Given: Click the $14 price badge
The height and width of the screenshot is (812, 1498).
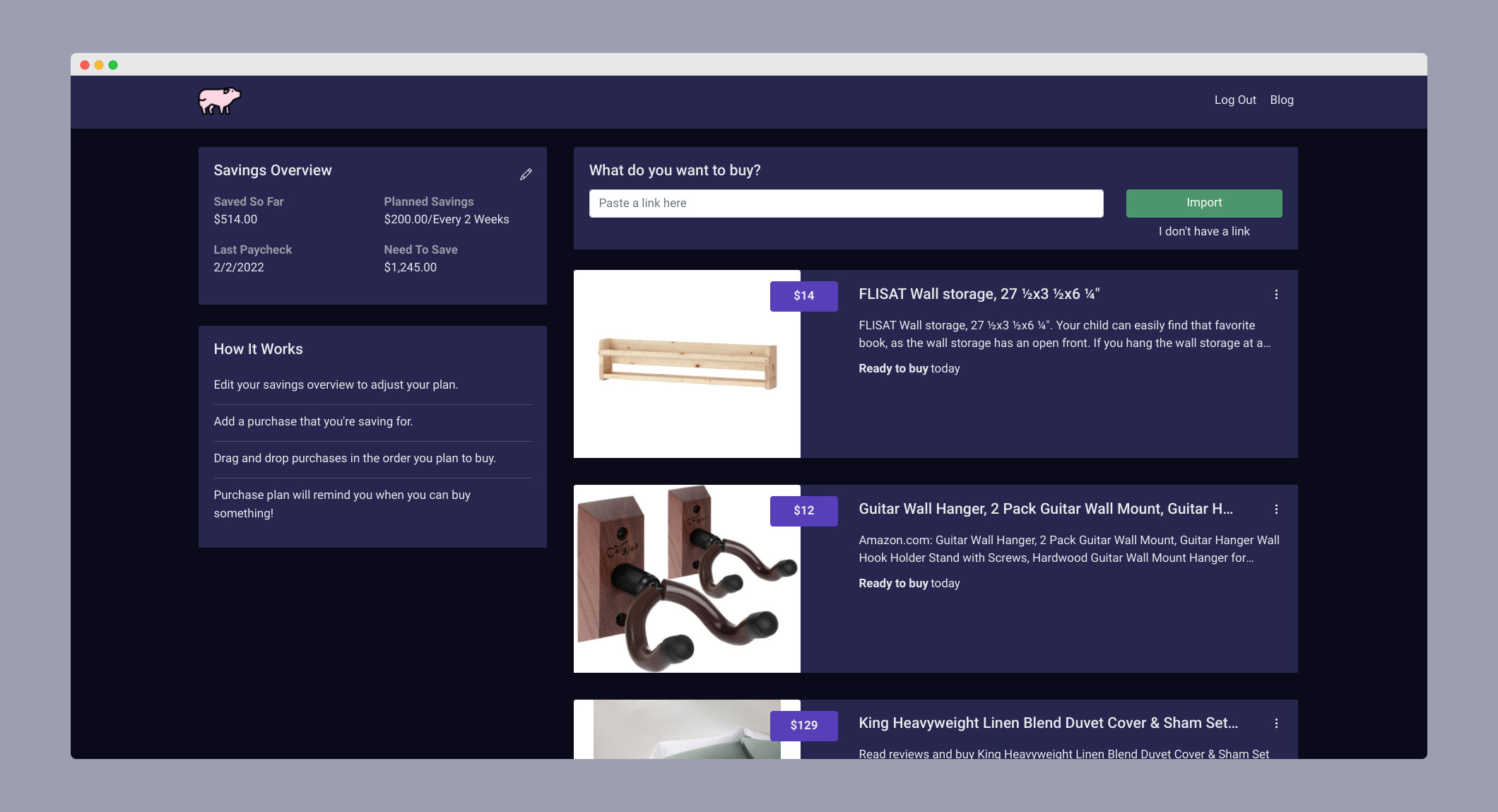Looking at the screenshot, I should click(x=803, y=295).
